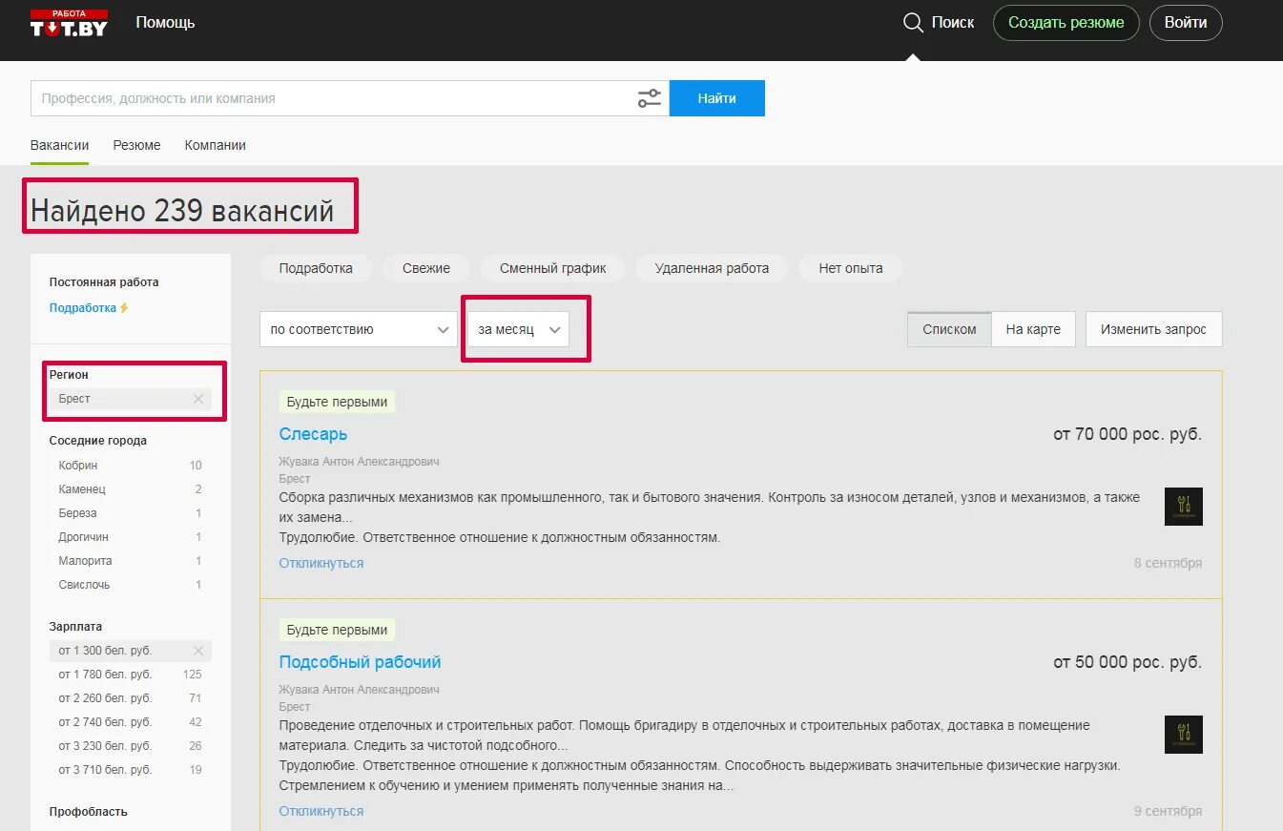Screen dimensions: 1283x831
Task: Click the от 70 000 рос. руб. salary
Action: point(1128,434)
